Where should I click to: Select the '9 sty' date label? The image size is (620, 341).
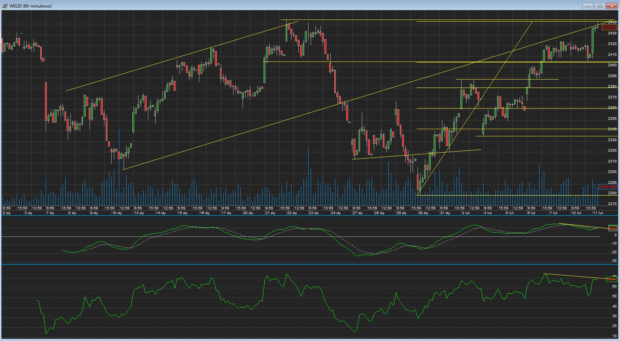94,213
